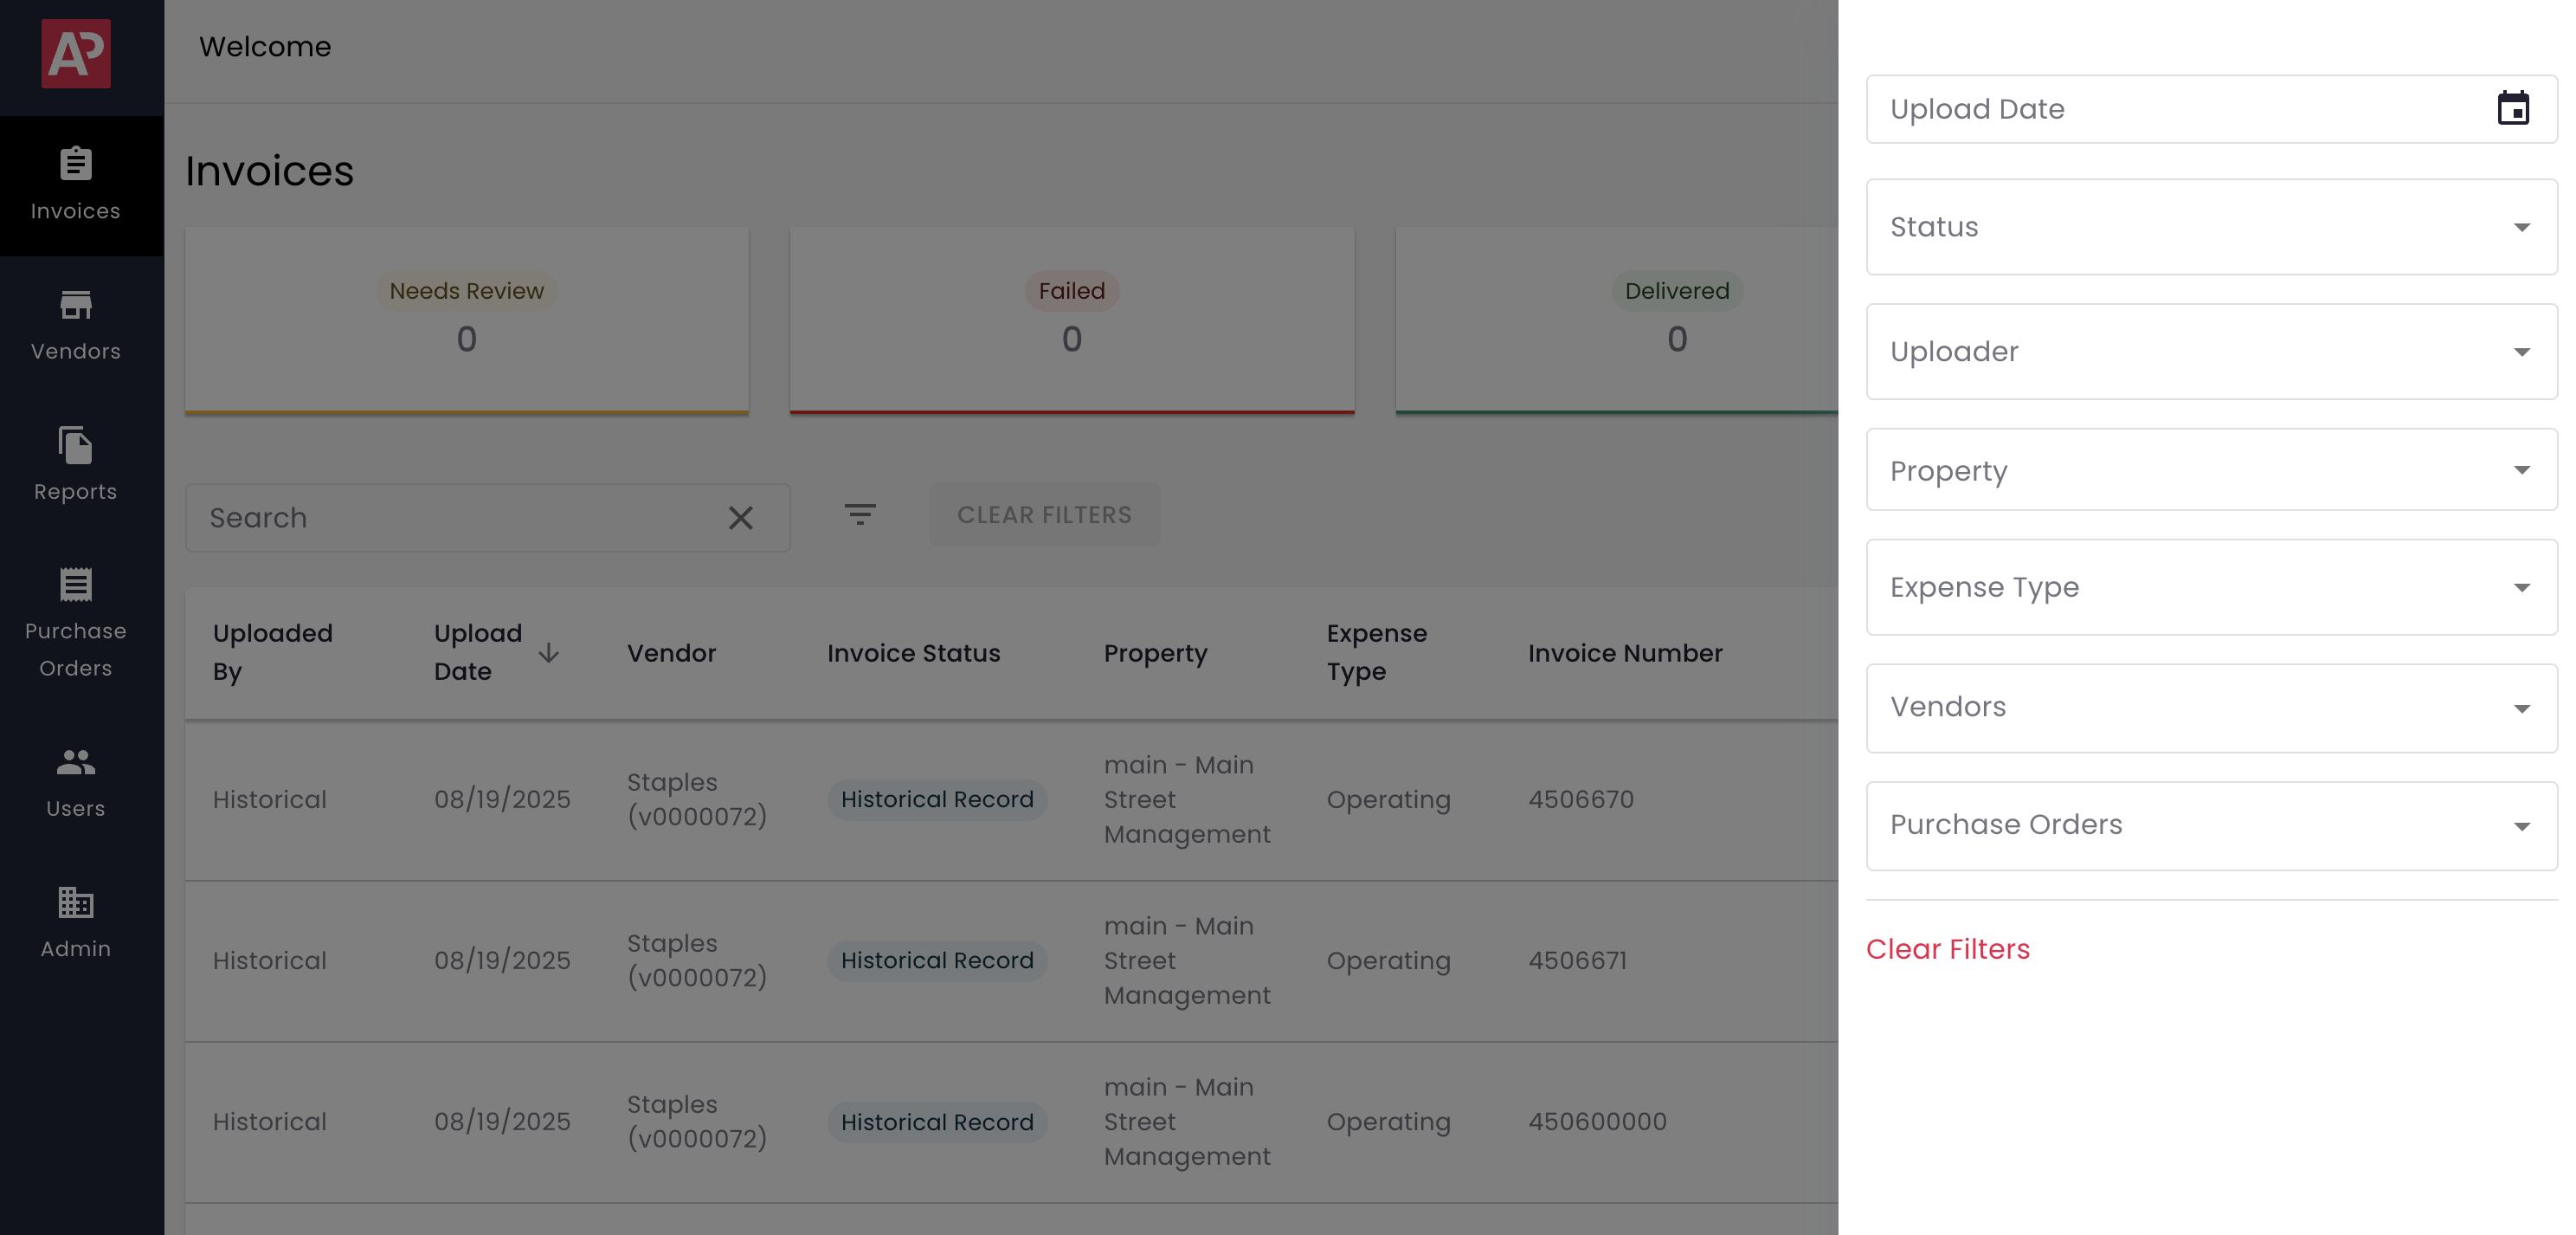2576x1235 pixels.
Task: Sort by Property column header
Action: point(1155,654)
